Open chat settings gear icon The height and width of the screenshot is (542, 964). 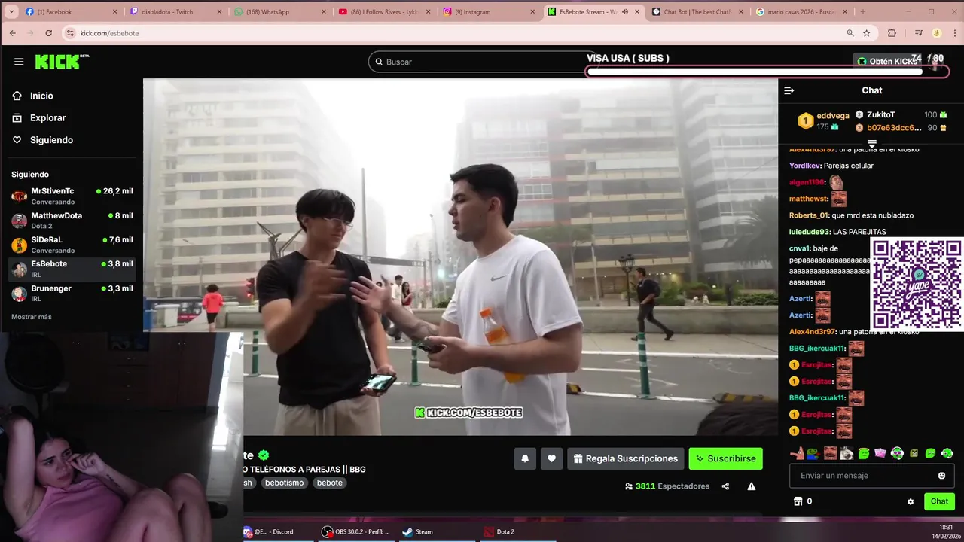[x=911, y=501]
